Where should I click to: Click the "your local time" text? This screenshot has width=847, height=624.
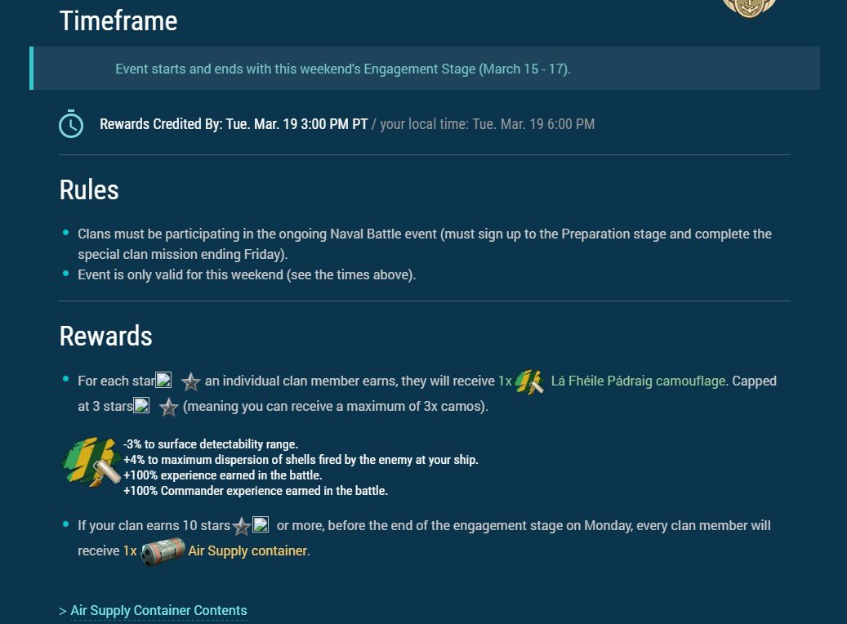click(x=487, y=124)
